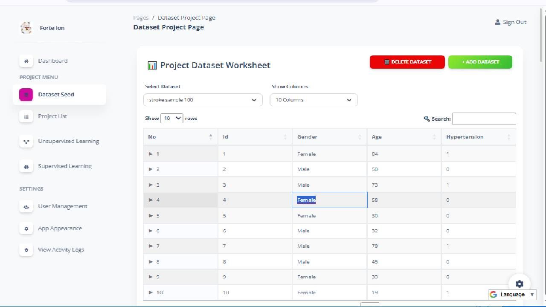Screen dimensions: 546x307
Task: Expand row 1 details triangle
Action: click(x=151, y=154)
